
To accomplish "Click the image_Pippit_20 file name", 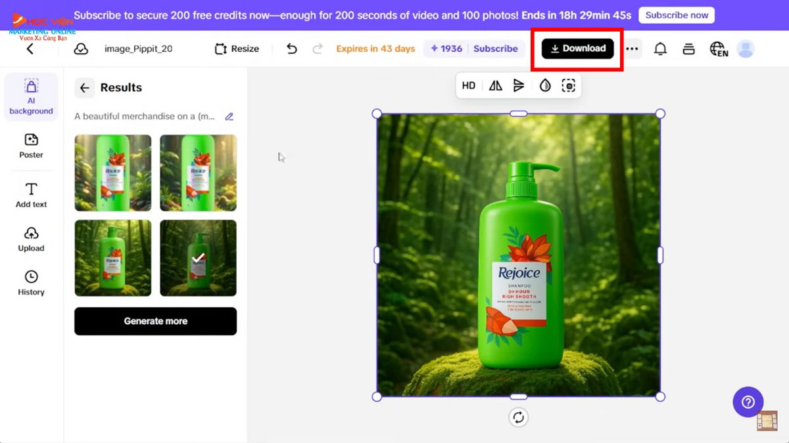I will [138, 49].
